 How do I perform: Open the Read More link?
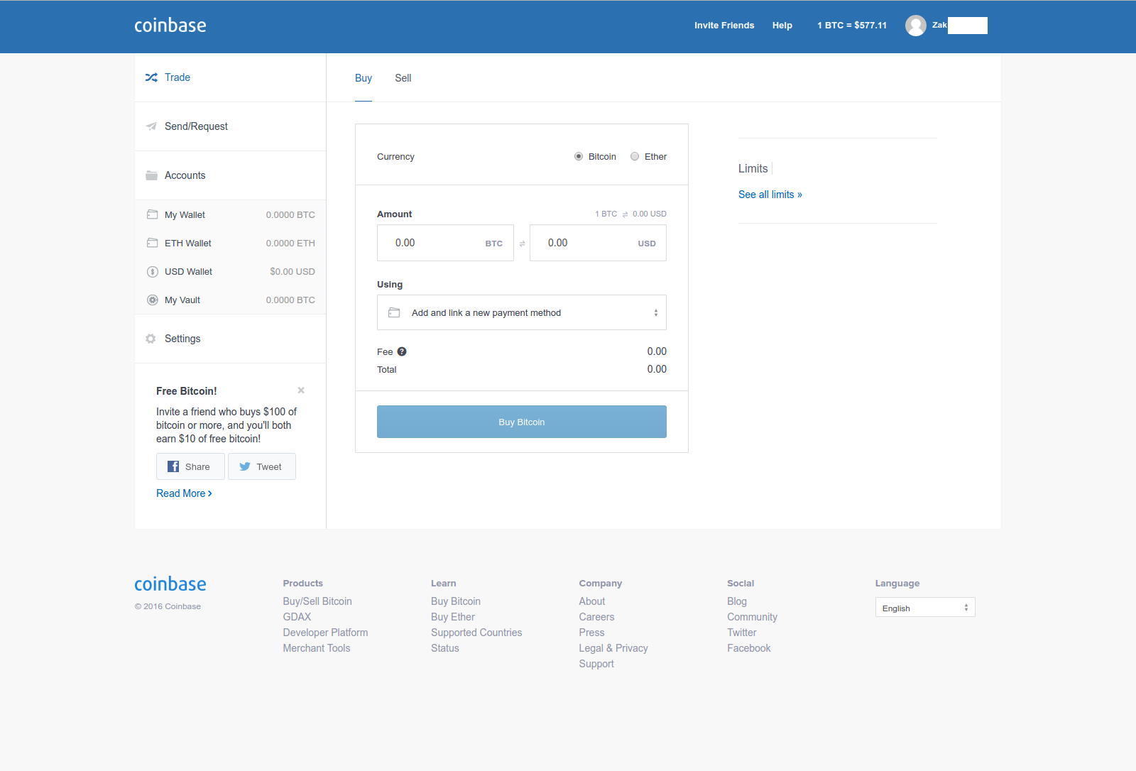coord(184,493)
